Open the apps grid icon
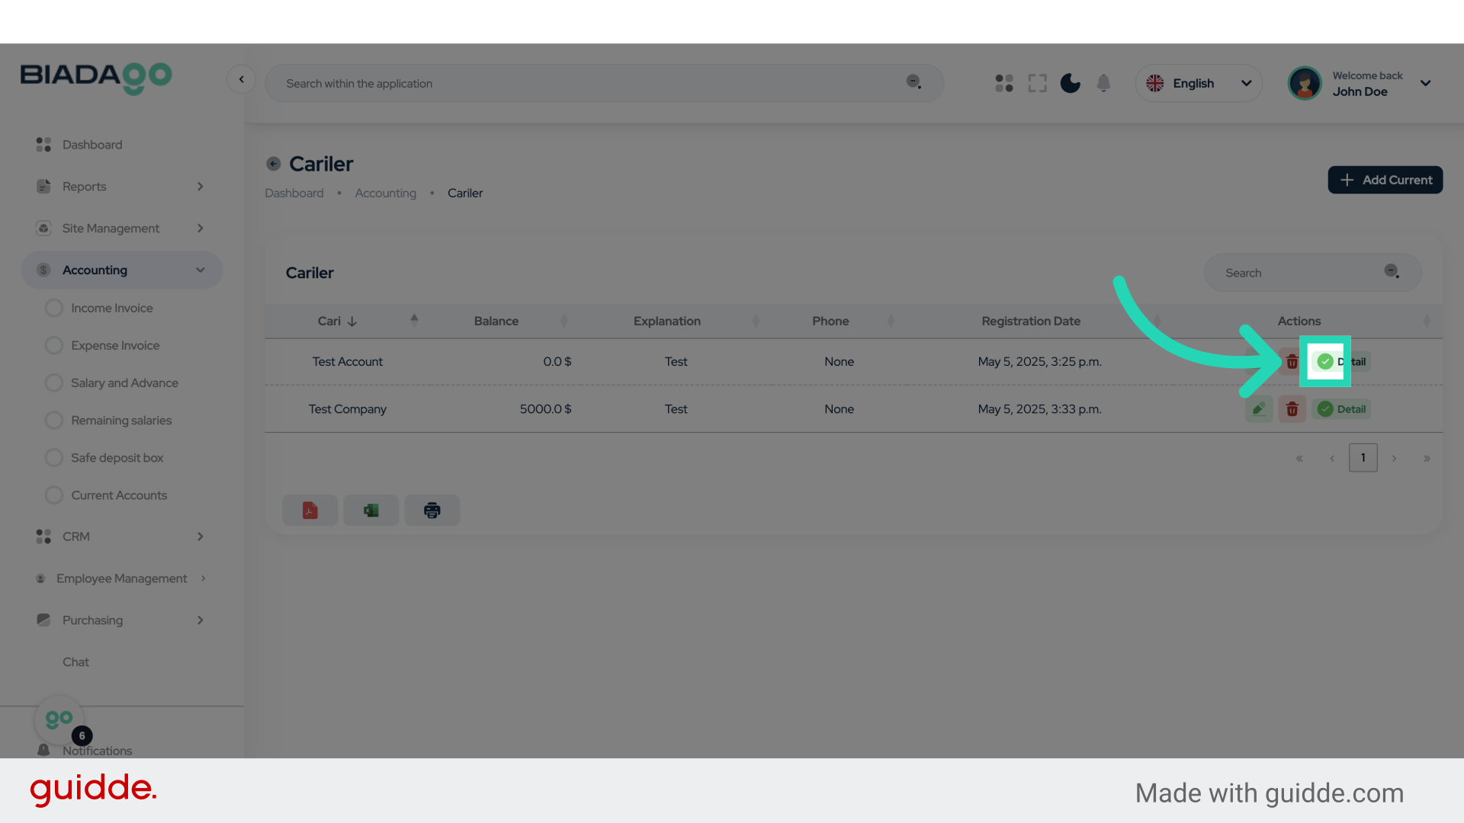Screen dimensions: 1464x823 (x=1003, y=83)
